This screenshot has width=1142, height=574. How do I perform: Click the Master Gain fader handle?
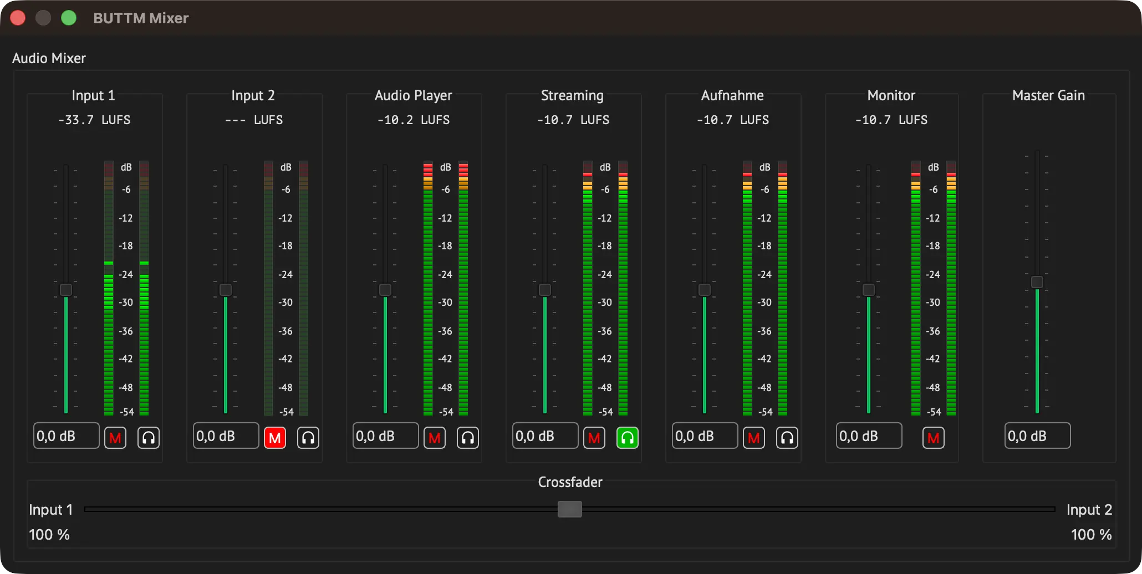tap(1037, 282)
